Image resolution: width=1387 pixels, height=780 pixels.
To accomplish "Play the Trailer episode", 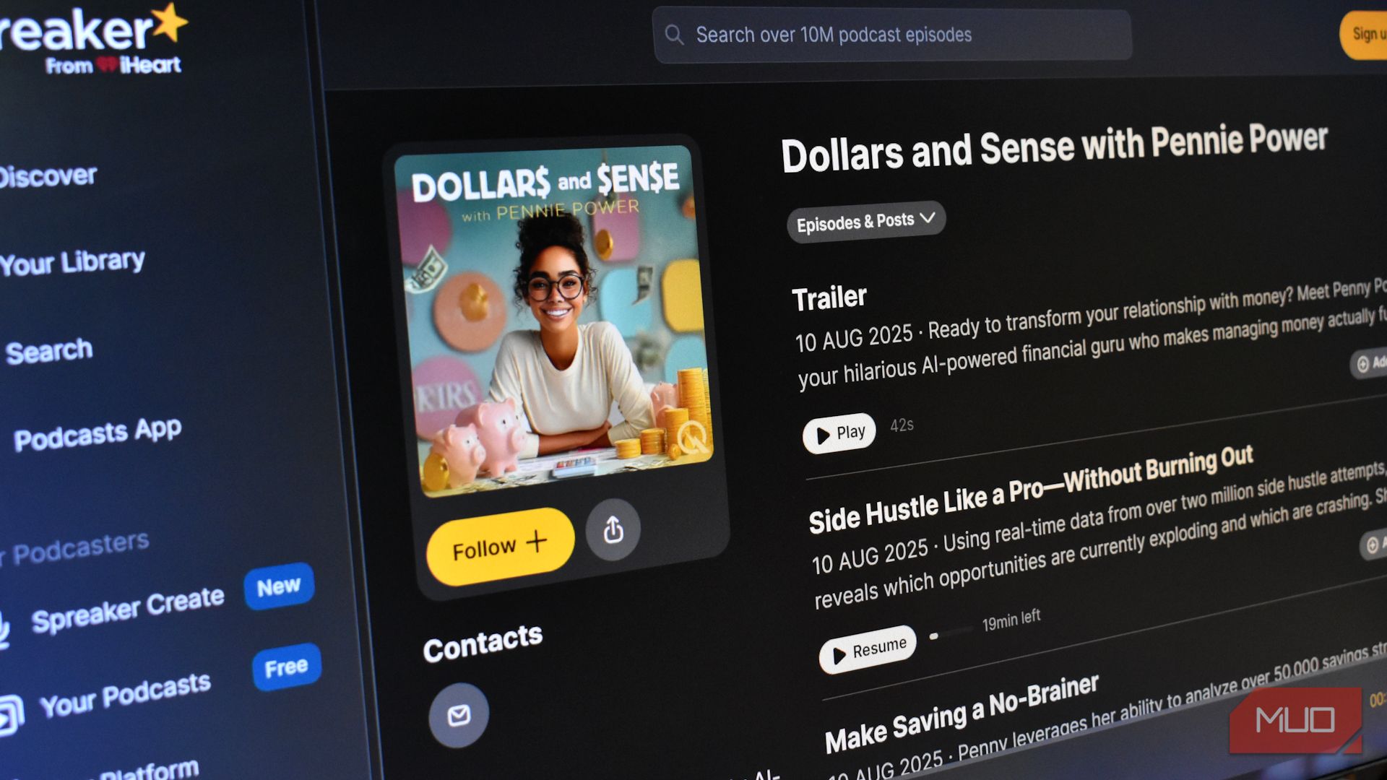I will (x=839, y=433).
